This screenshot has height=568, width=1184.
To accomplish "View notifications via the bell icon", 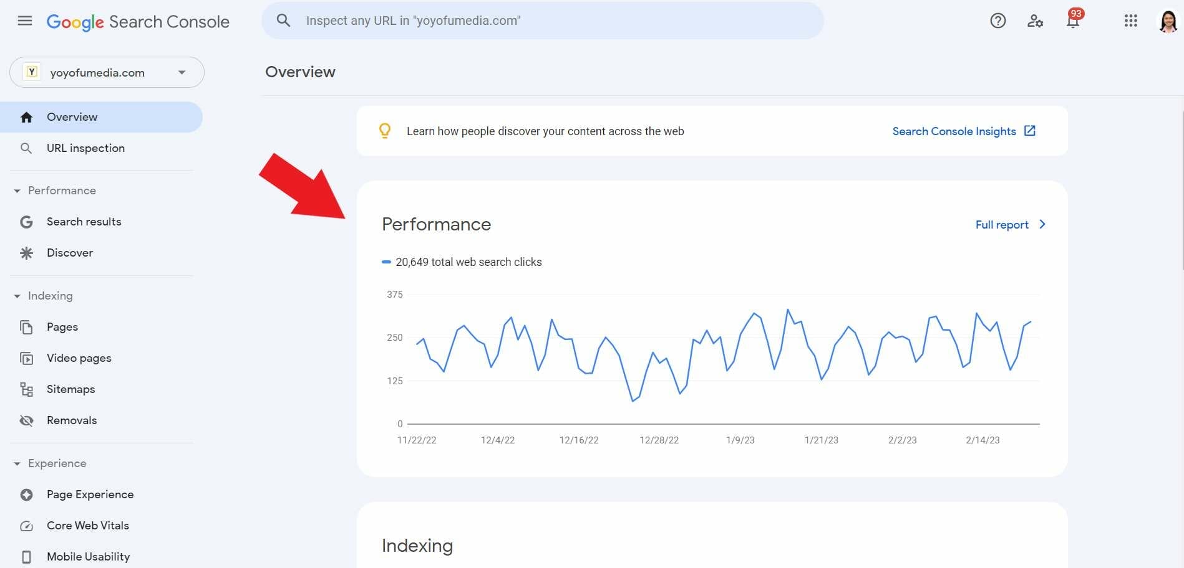I will click(1073, 21).
